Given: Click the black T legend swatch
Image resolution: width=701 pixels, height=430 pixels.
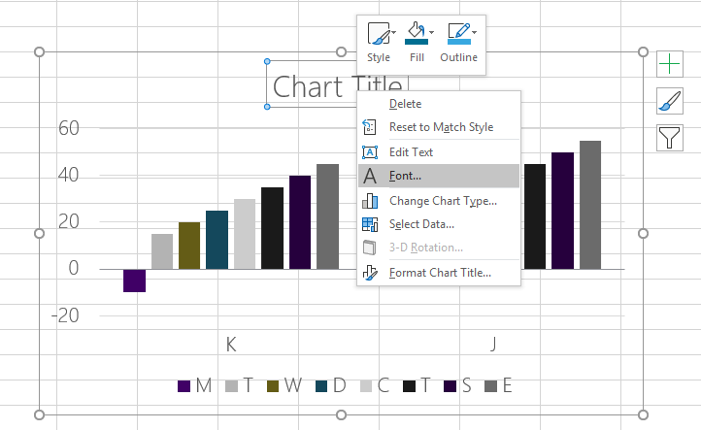Looking at the screenshot, I should (409, 385).
